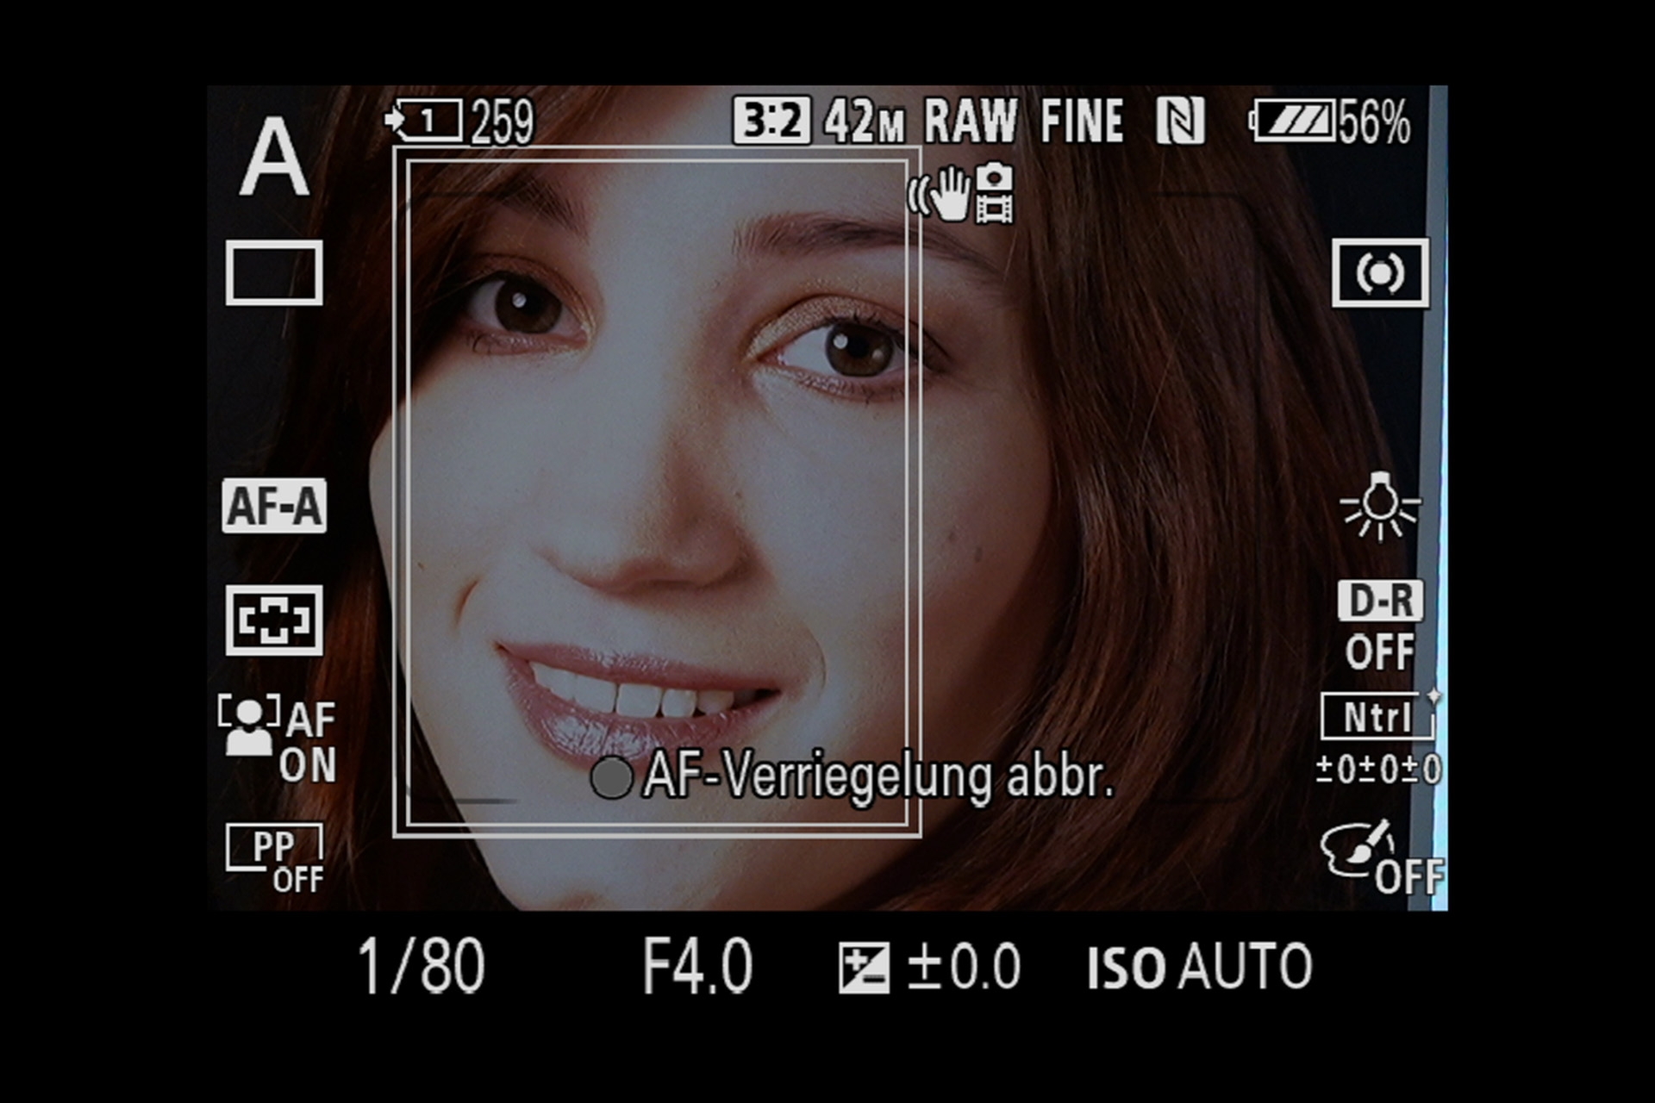This screenshot has height=1103, width=1655.
Task: Select the Aperture priority 'A' mode indicator
Action: click(x=273, y=156)
